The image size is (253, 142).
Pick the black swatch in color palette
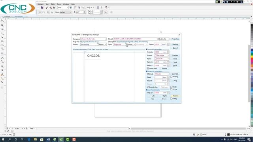pos(252,25)
